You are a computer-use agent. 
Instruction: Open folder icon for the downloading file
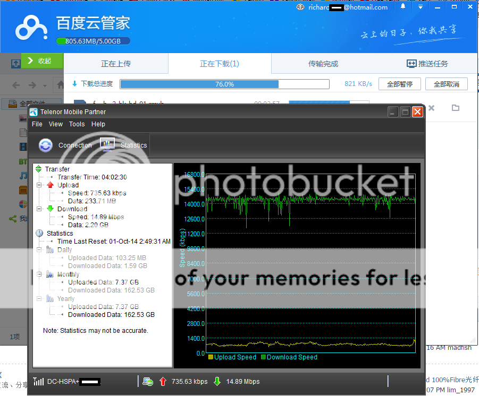455,108
